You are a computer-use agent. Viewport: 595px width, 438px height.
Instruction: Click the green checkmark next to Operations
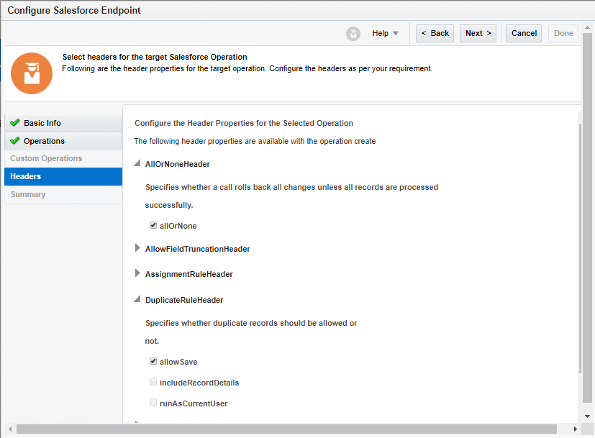click(15, 141)
